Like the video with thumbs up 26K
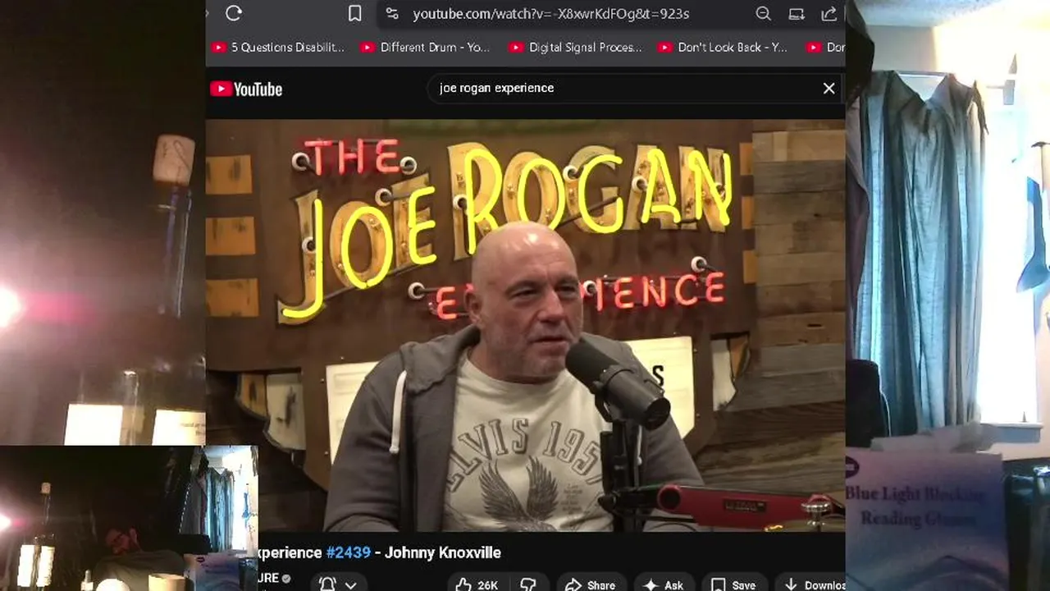The image size is (1050, 591). [x=477, y=584]
